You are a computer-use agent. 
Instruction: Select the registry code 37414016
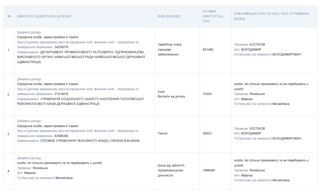coord(61,94)
